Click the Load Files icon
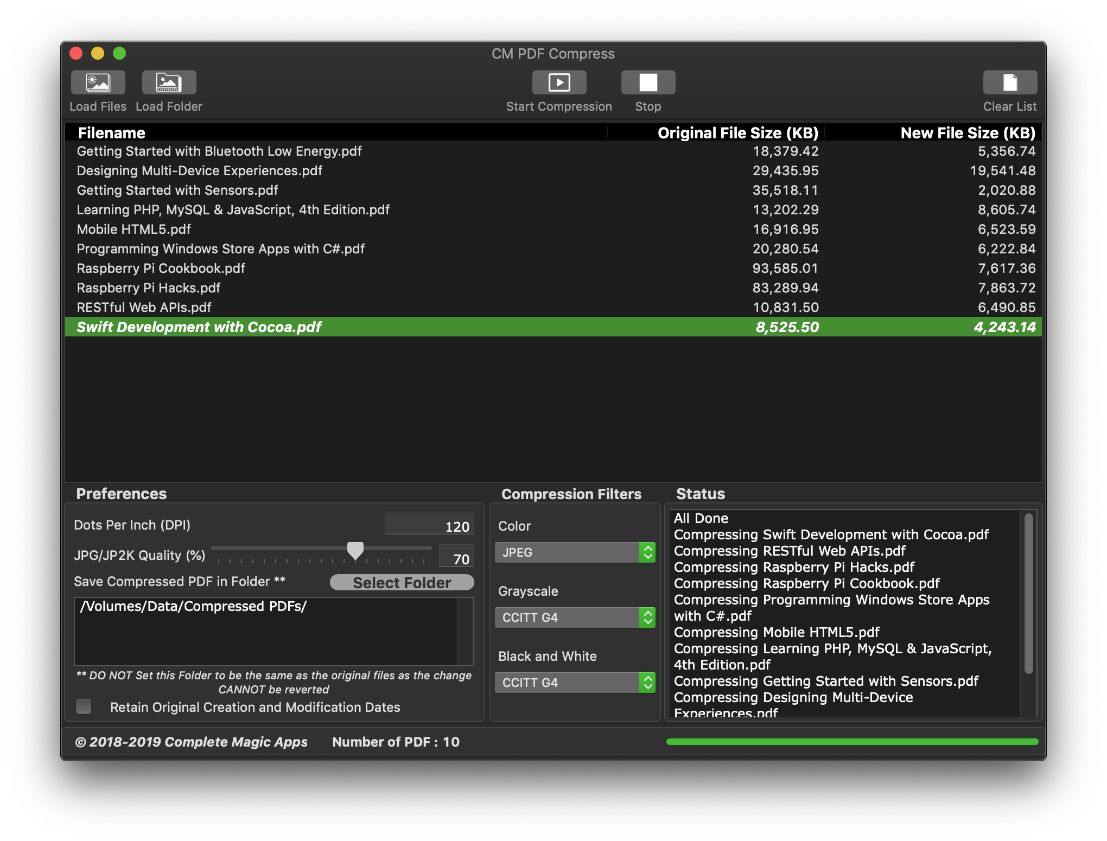 click(x=98, y=82)
